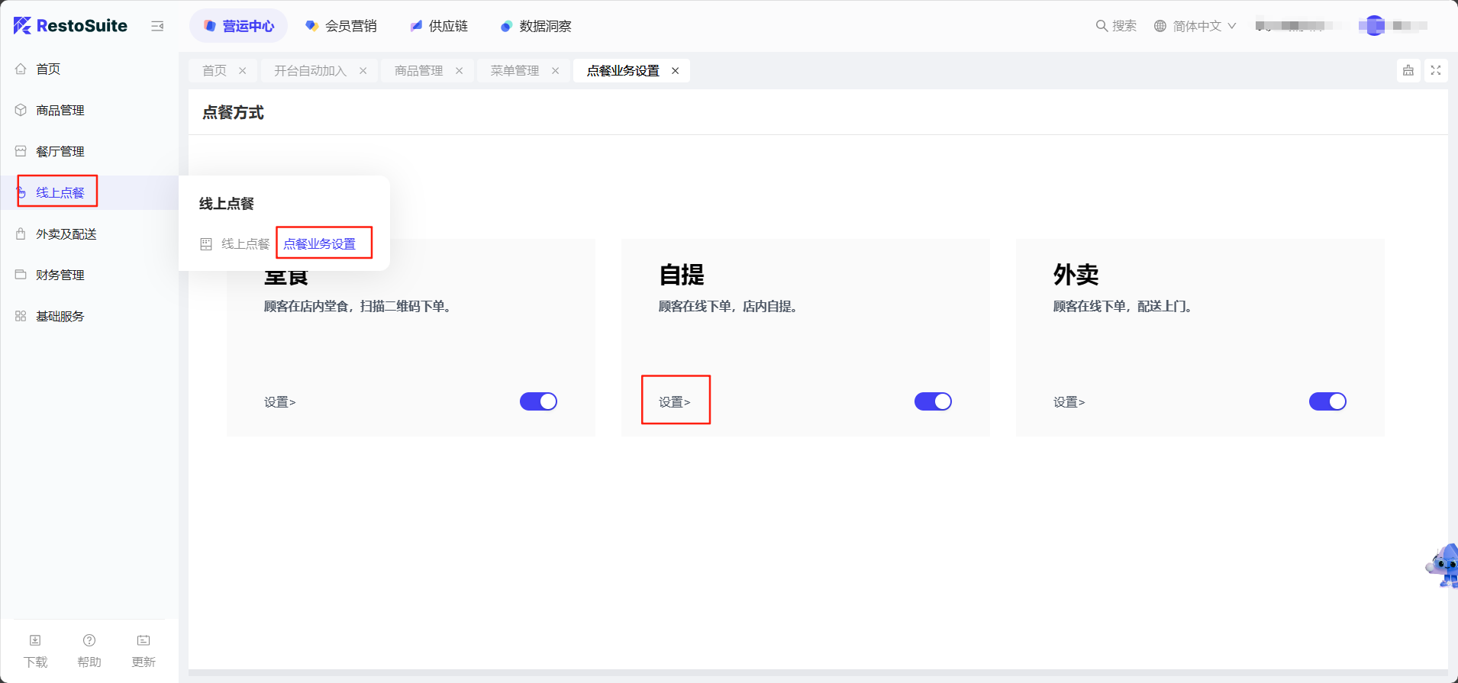Click the fullscreen expand icon

(1436, 70)
